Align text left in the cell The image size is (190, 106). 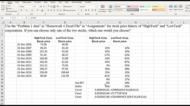(49, 10)
